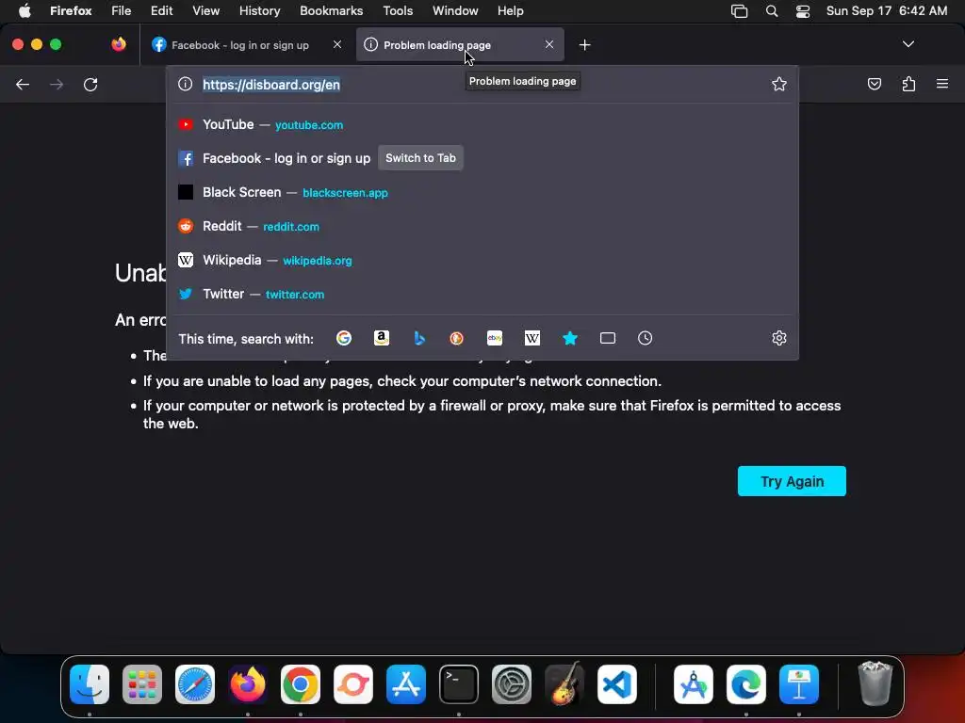The width and height of the screenshot is (965, 723).
Task: Launch Microsoft Edge from the Dock
Action: click(x=746, y=684)
